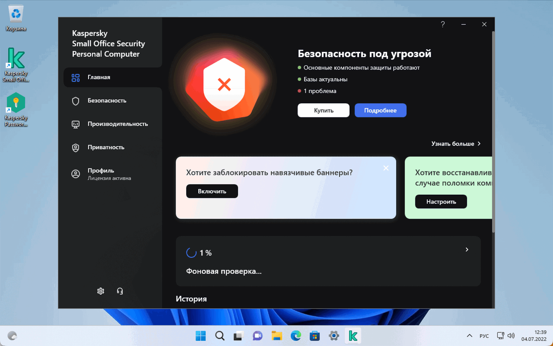Open Kaspersky settings gear icon
Screen dimensions: 553x346
[x=101, y=291]
